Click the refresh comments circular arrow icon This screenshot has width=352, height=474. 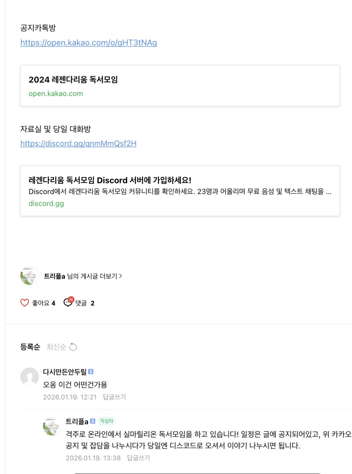(x=73, y=347)
